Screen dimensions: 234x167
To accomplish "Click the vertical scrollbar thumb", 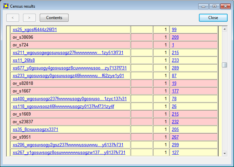I will point(224,65).
